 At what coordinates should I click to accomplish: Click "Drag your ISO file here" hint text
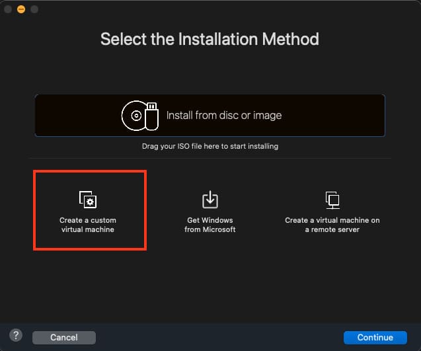click(x=210, y=146)
